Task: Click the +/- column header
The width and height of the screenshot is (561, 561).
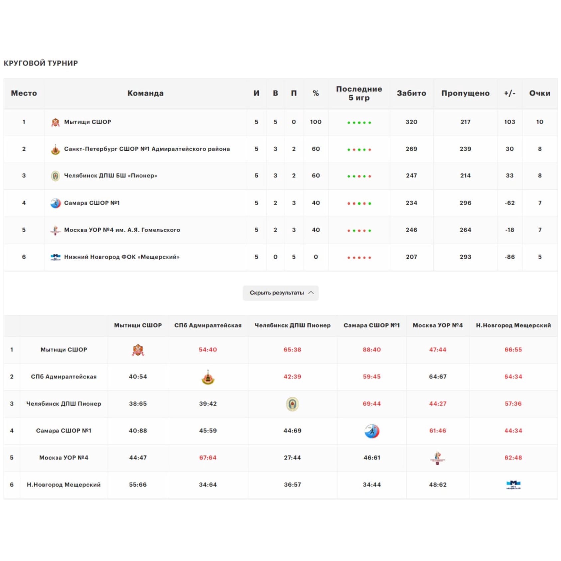Action: click(510, 93)
